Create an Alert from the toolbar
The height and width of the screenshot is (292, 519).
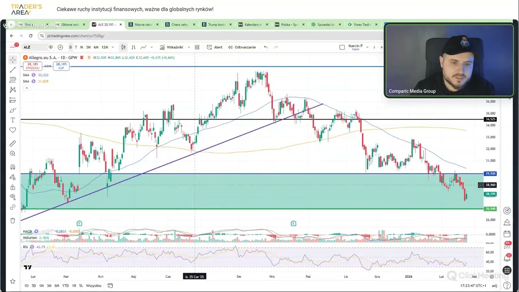[214, 47]
